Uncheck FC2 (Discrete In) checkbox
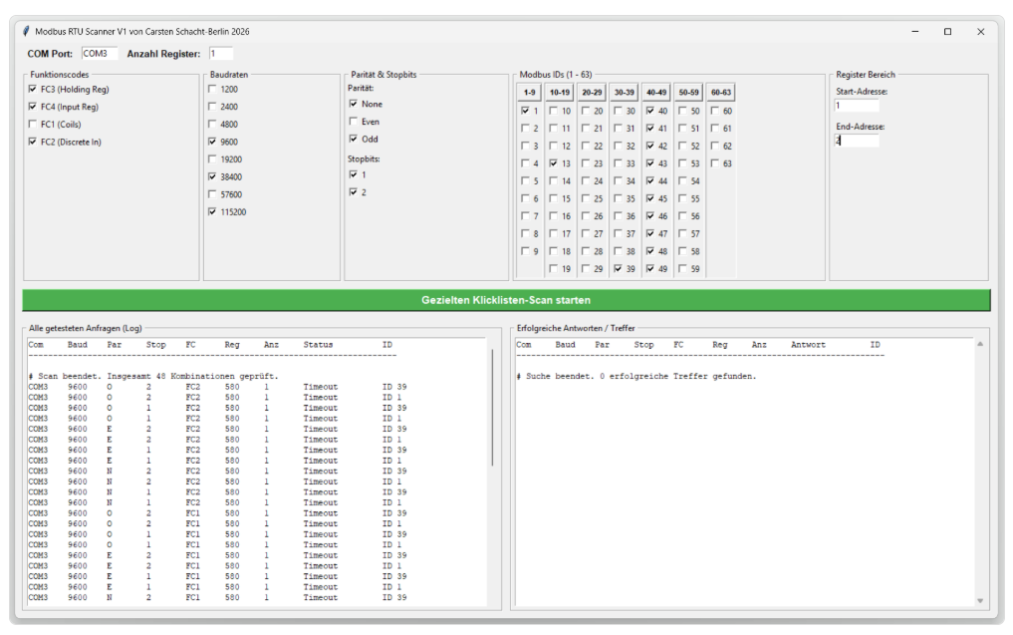 [x=33, y=142]
